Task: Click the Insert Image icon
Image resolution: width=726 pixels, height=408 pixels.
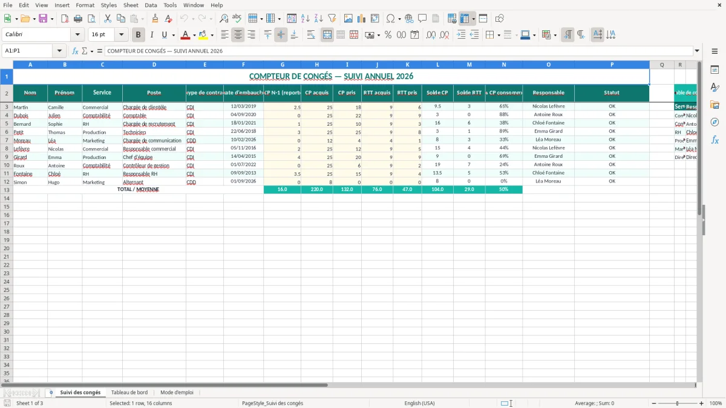Action: 348,19
